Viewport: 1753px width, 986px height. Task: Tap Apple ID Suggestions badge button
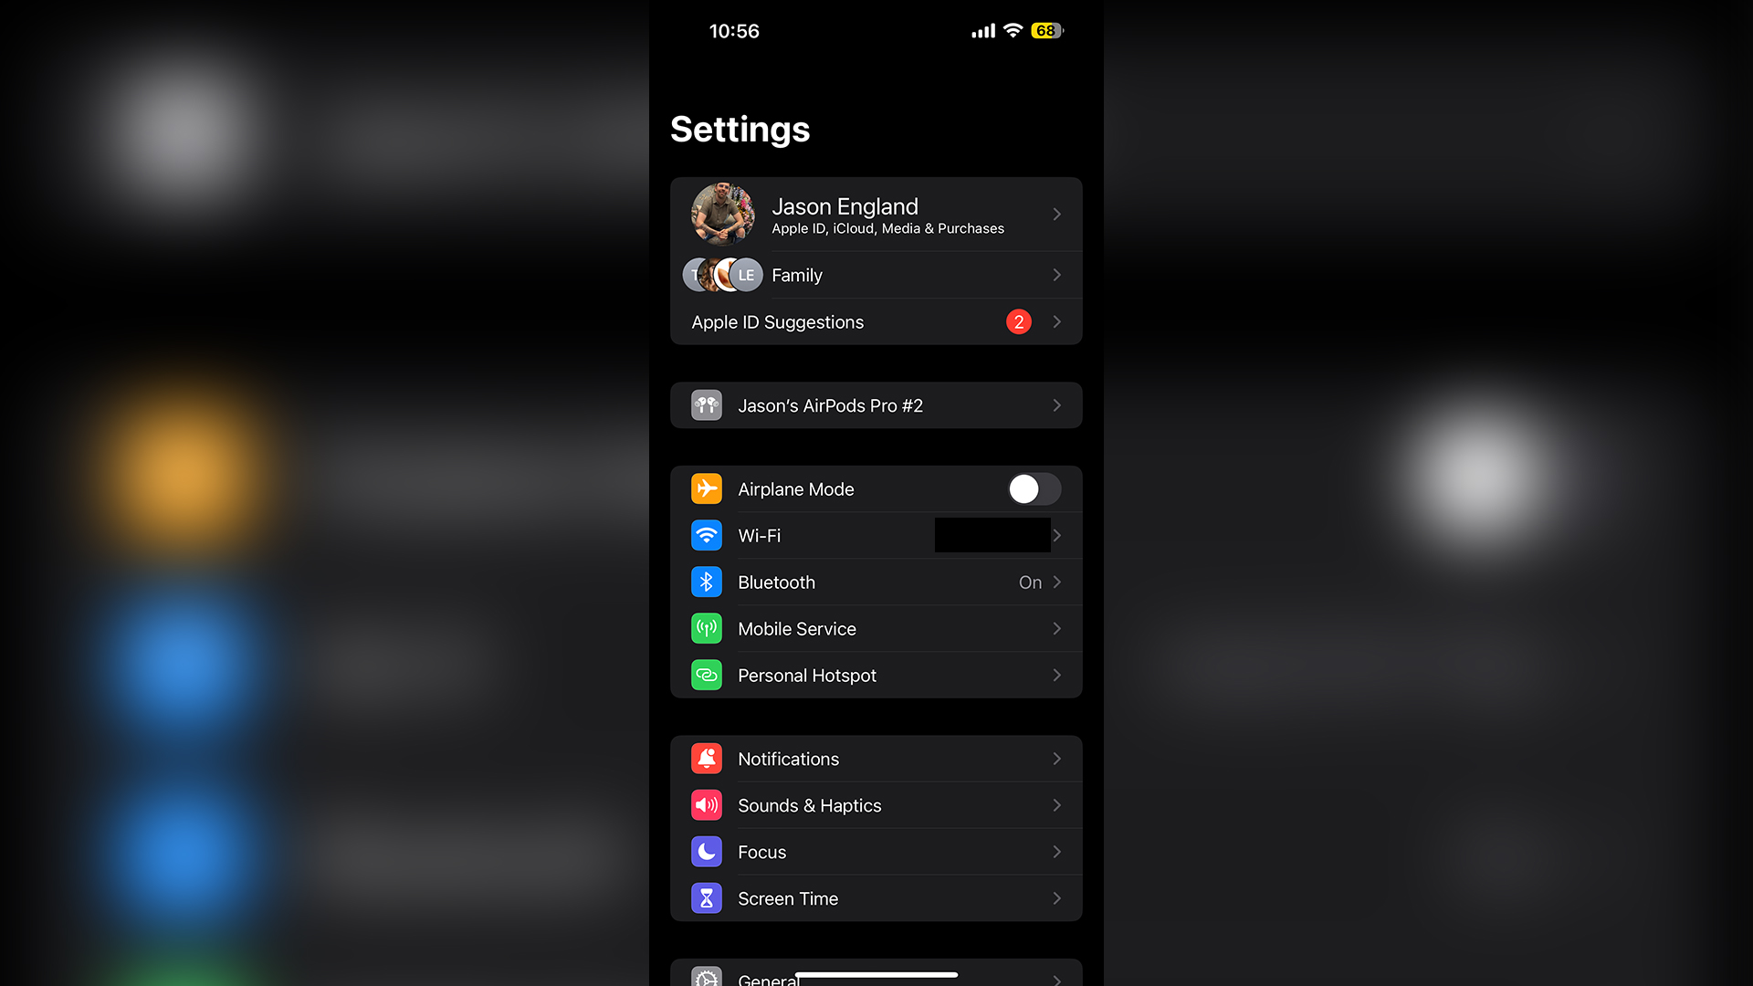tap(1015, 321)
